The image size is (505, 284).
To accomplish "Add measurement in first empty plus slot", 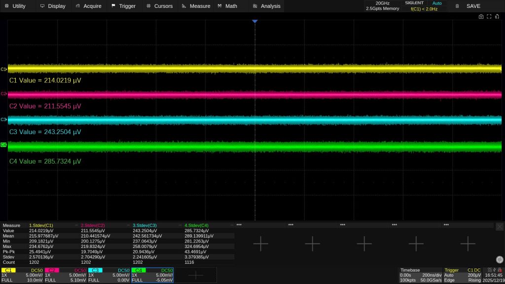I will coord(260,243).
